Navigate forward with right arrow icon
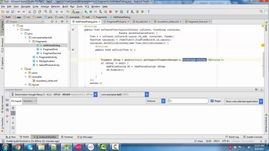The width and height of the screenshot is (269, 151). coord(62,12)
